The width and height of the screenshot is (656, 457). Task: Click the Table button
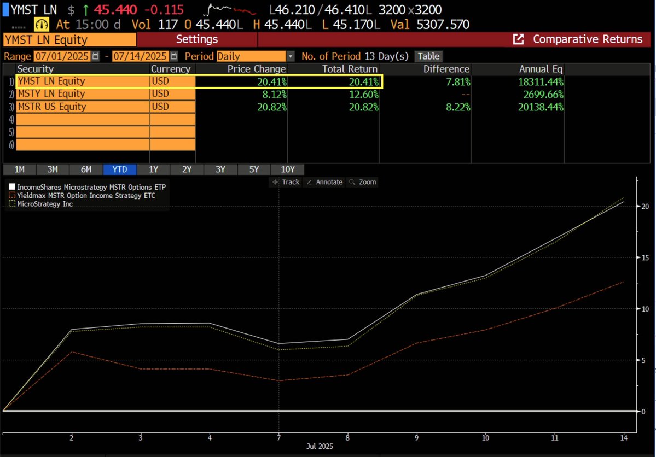tap(428, 56)
